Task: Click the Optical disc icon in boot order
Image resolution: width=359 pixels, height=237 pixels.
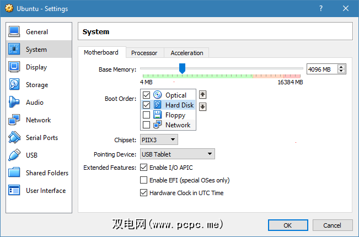Action: tap(157, 95)
